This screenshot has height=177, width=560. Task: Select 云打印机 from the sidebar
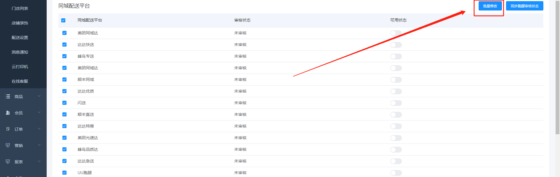click(20, 67)
